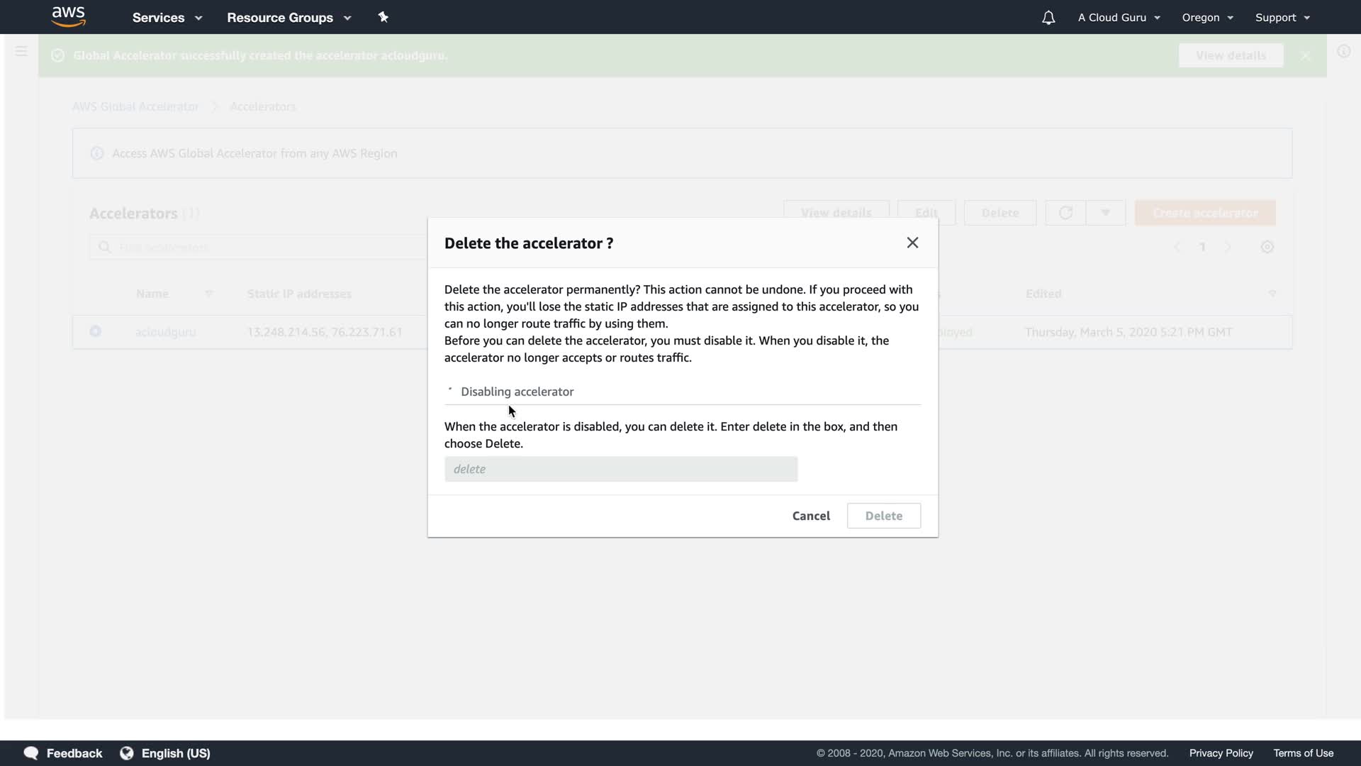Click the delete confirmation text box

pyautogui.click(x=620, y=469)
